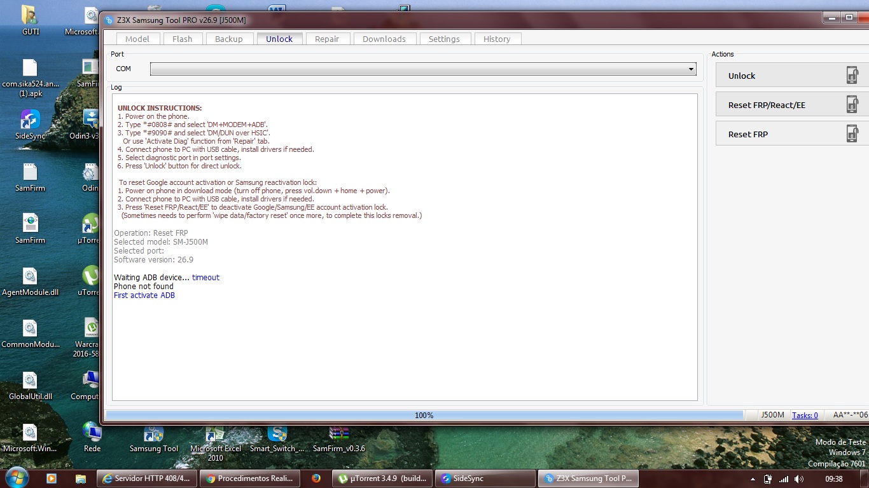Screen dimensions: 869x488
Task: Open the Backup tab
Action: coord(229,39)
